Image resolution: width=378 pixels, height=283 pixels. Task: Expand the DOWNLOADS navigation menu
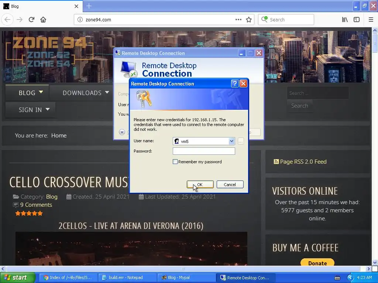(86, 92)
